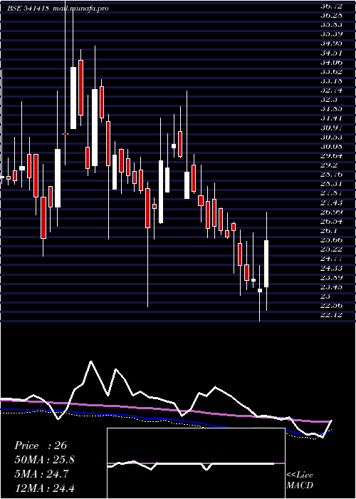Screen dimensions: 356x499
Task: Click the '27.43' price axis label
Action: click(x=332, y=202)
